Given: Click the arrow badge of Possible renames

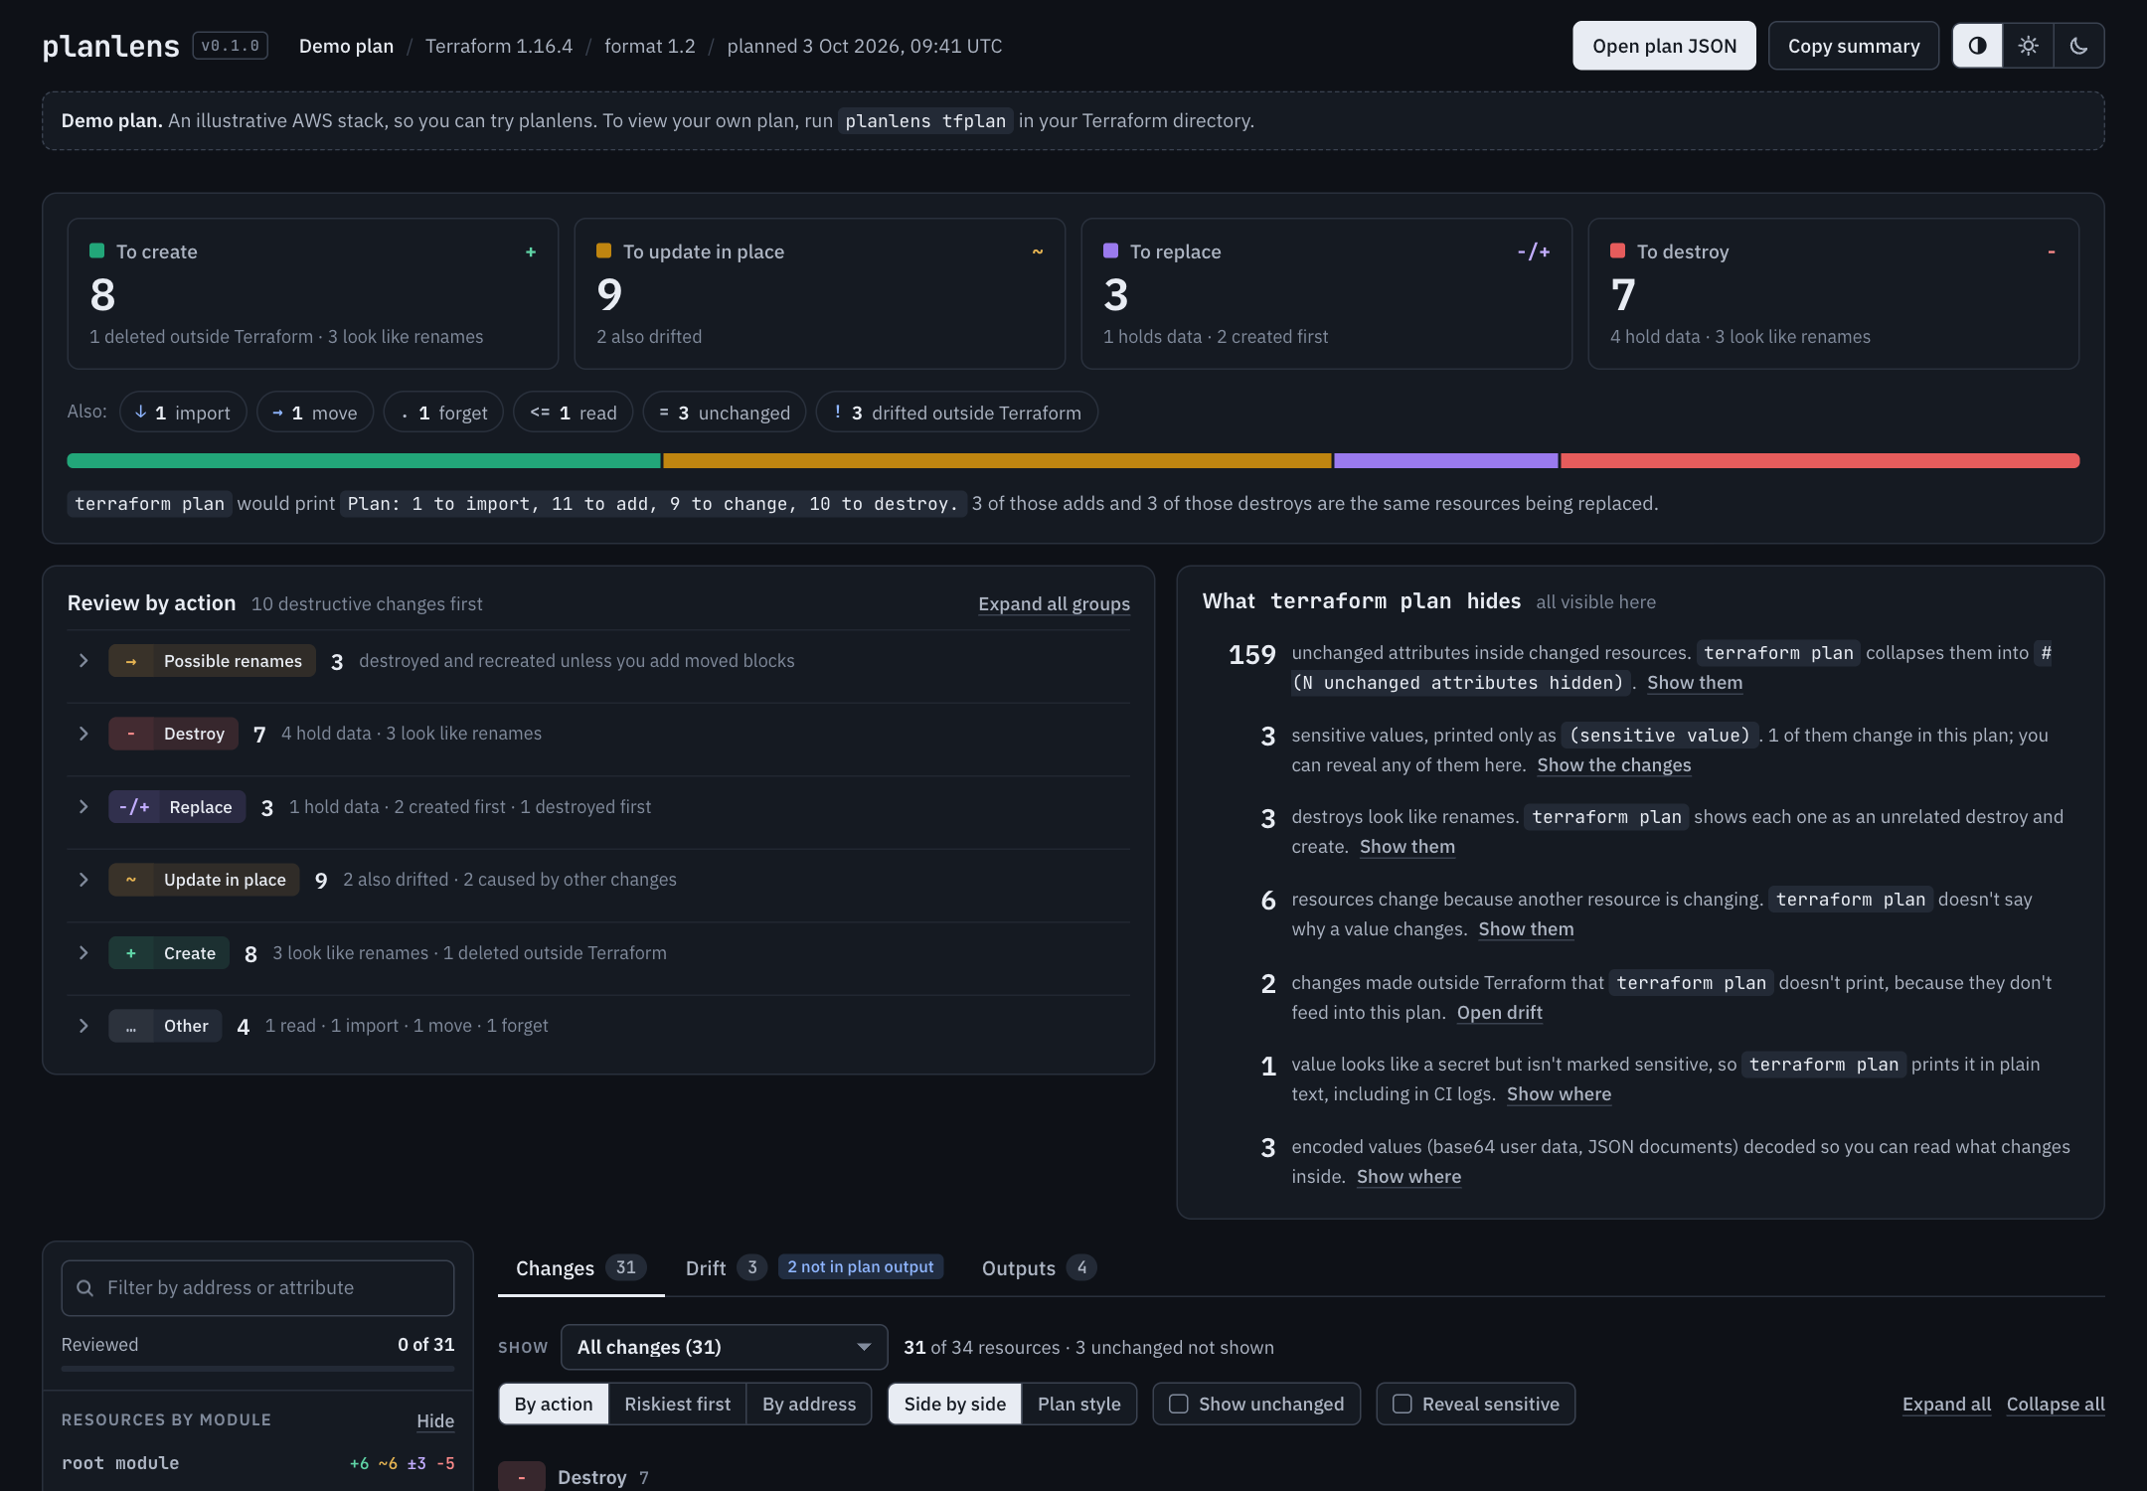Looking at the screenshot, I should pyautogui.click(x=131, y=661).
